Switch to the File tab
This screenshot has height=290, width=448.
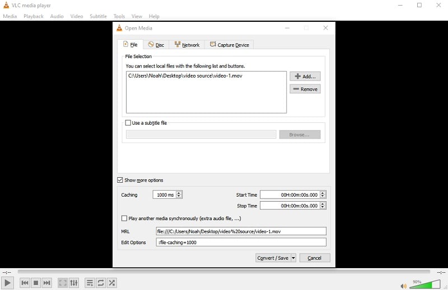tap(130, 45)
